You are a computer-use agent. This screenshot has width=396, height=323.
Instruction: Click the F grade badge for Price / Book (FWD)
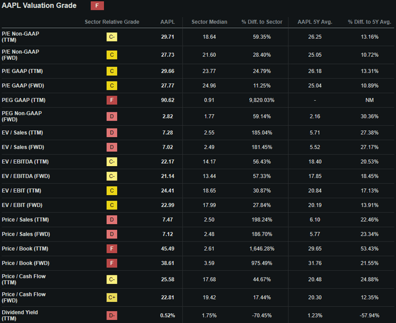tap(111, 263)
